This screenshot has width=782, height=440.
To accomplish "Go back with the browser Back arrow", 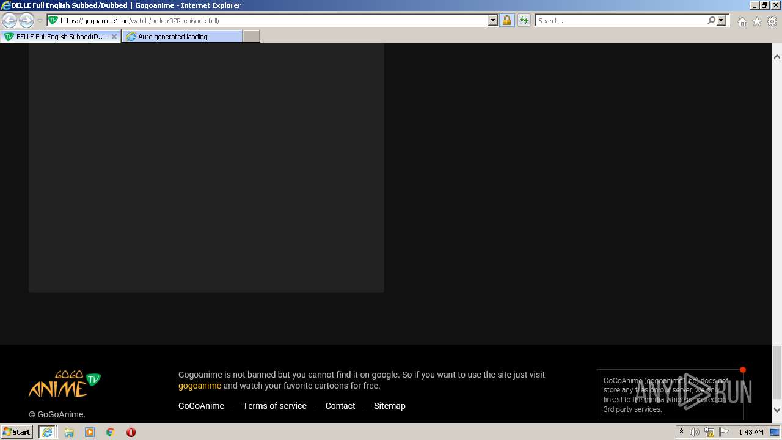I will [x=10, y=20].
